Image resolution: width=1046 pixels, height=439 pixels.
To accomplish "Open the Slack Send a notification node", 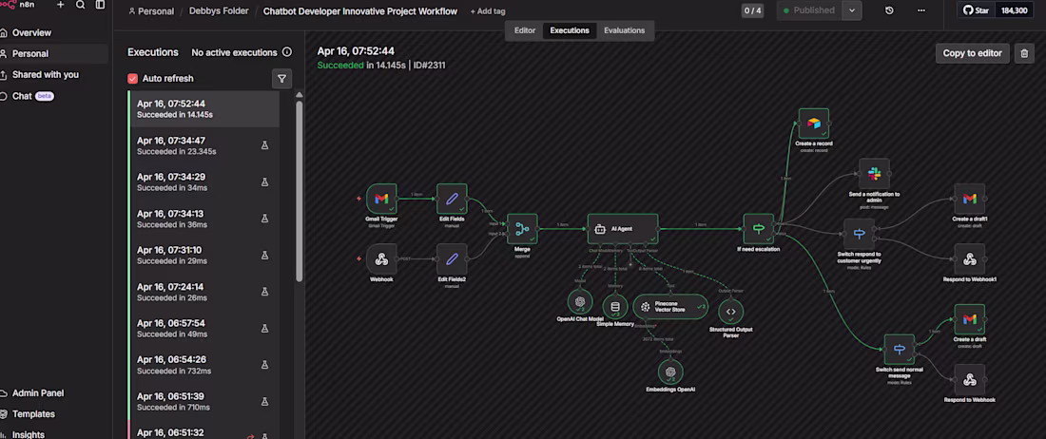I will pyautogui.click(x=875, y=174).
